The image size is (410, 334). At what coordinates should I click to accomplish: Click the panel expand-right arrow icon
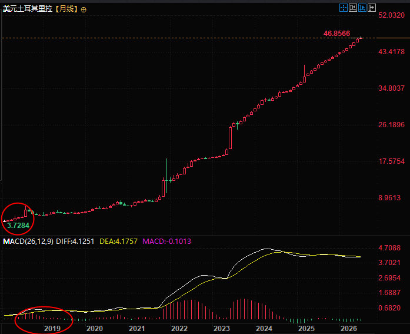click(372, 8)
